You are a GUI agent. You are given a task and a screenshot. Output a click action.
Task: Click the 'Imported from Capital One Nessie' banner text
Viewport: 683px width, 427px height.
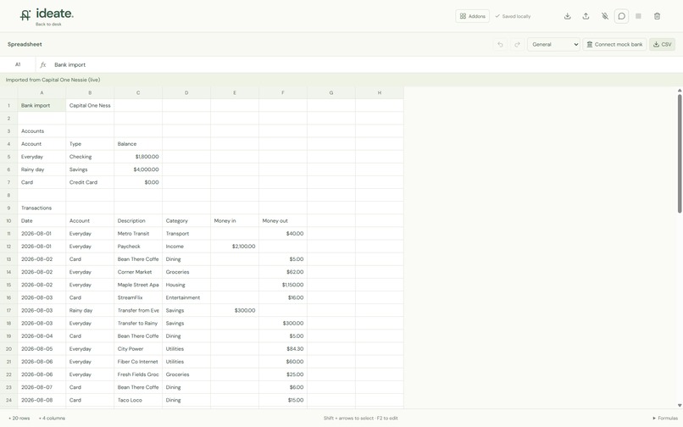click(x=53, y=80)
